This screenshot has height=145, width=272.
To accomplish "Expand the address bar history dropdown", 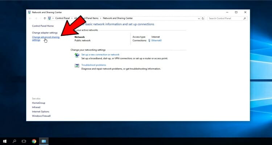I will tap(199, 18).
